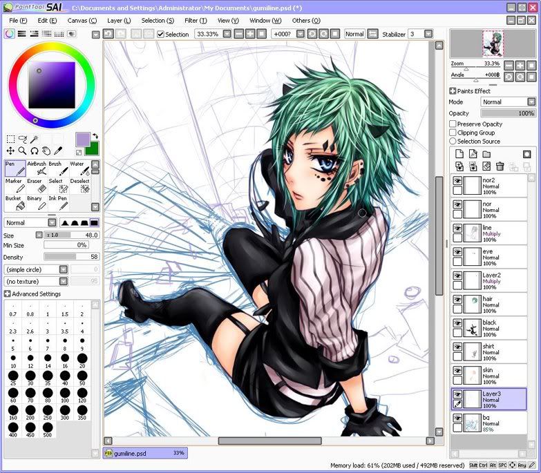
Task: Select the Water tool
Action: point(79,168)
